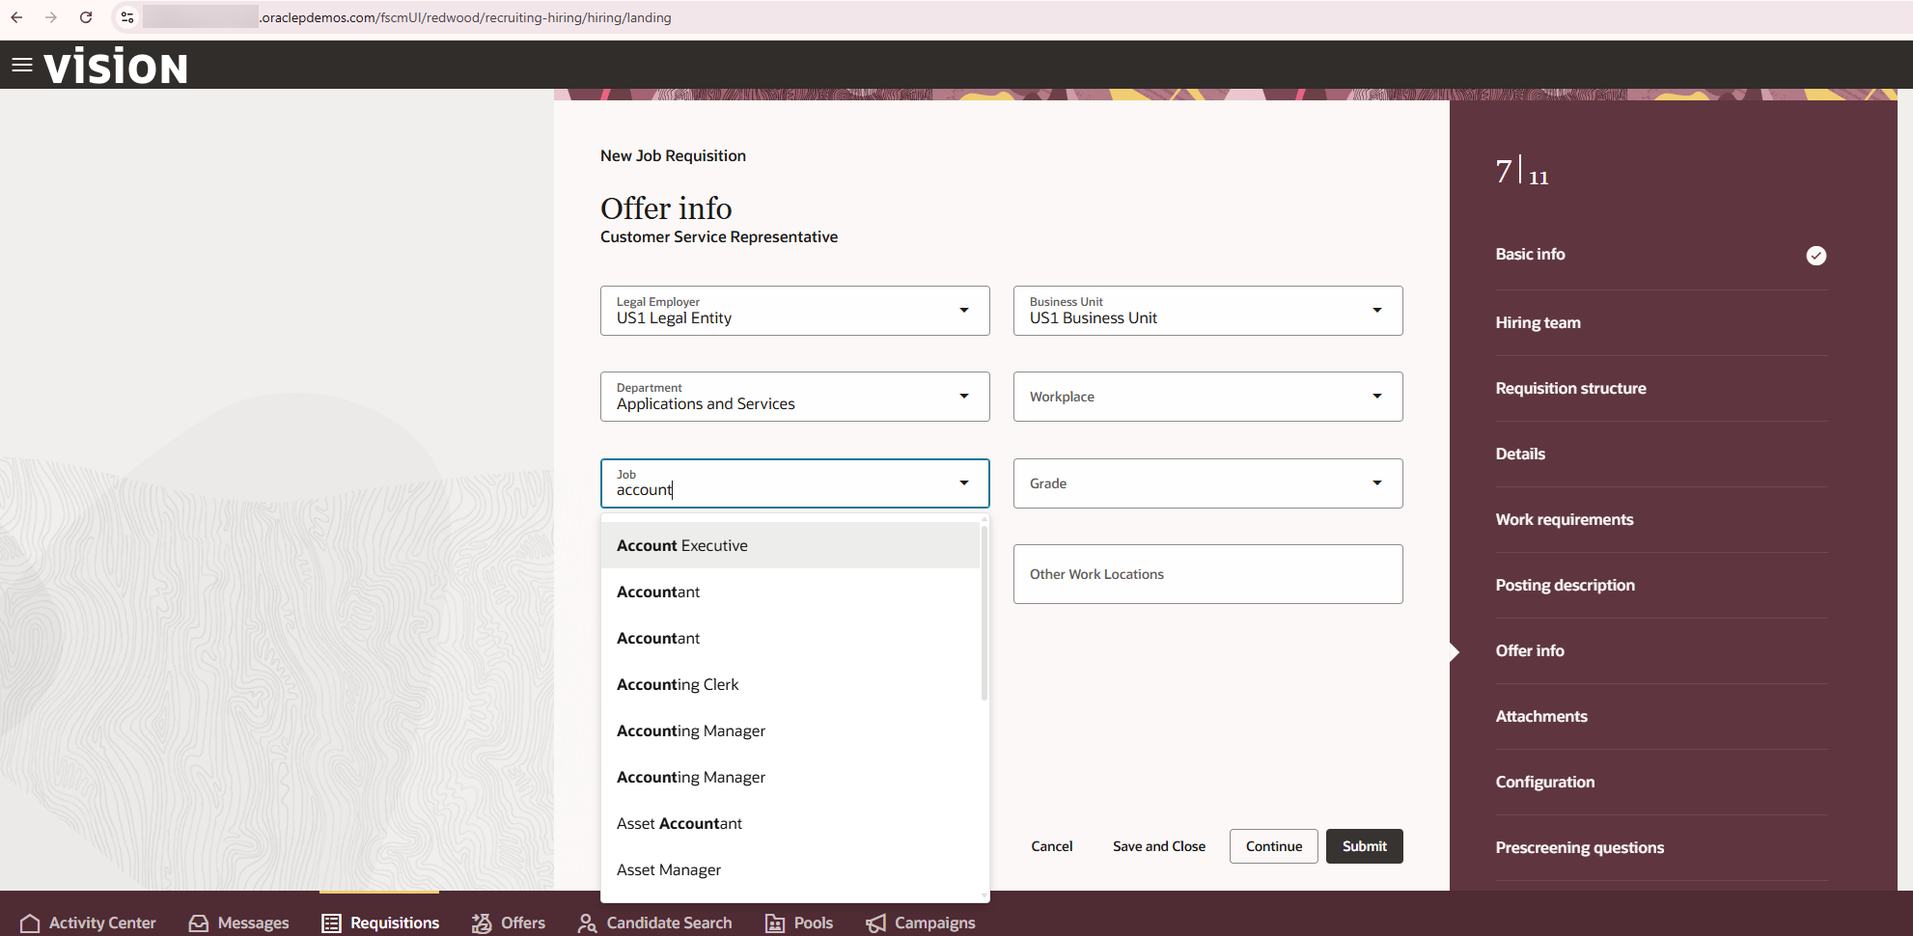Click the Basic info completed checkmark
Screen dimensions: 1913x936
1816,256
